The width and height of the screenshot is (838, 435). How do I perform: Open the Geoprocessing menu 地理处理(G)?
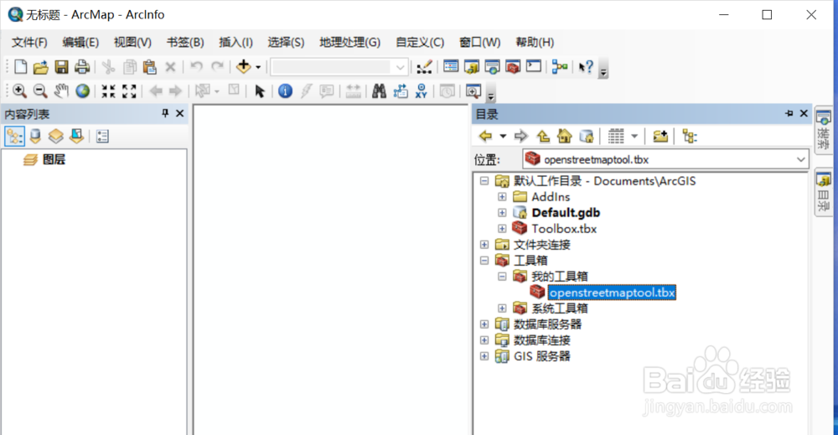pos(349,42)
